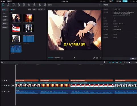Play the preview video
137x106 pixels.
coord(74,58)
